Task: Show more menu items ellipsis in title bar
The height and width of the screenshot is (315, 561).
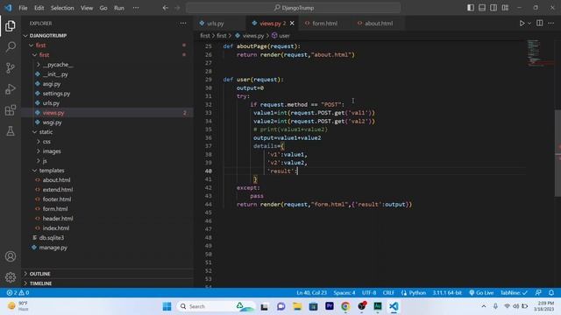Action: tap(136, 8)
